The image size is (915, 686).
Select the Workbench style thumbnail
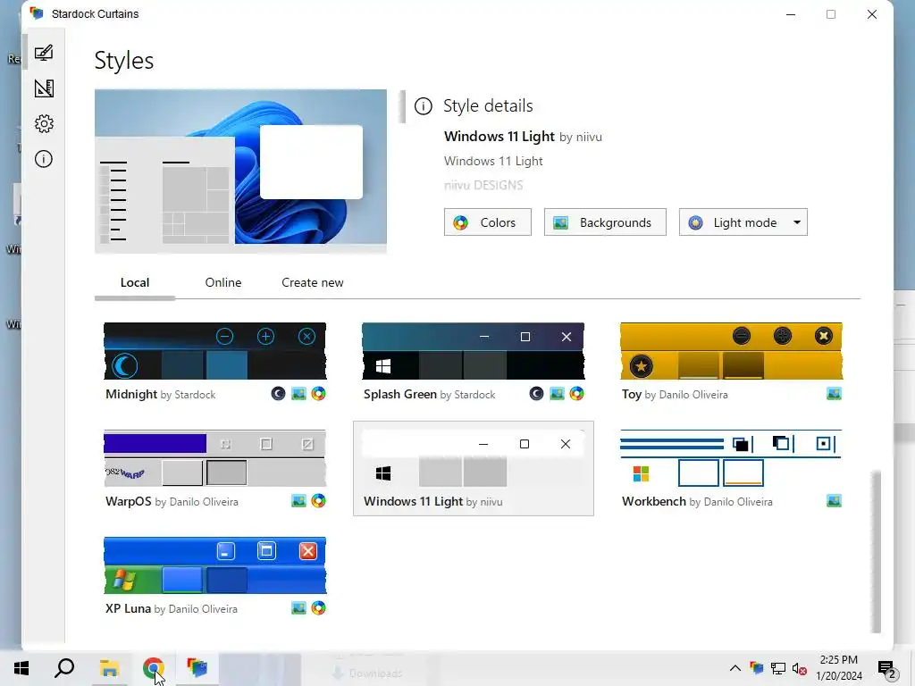(731, 458)
